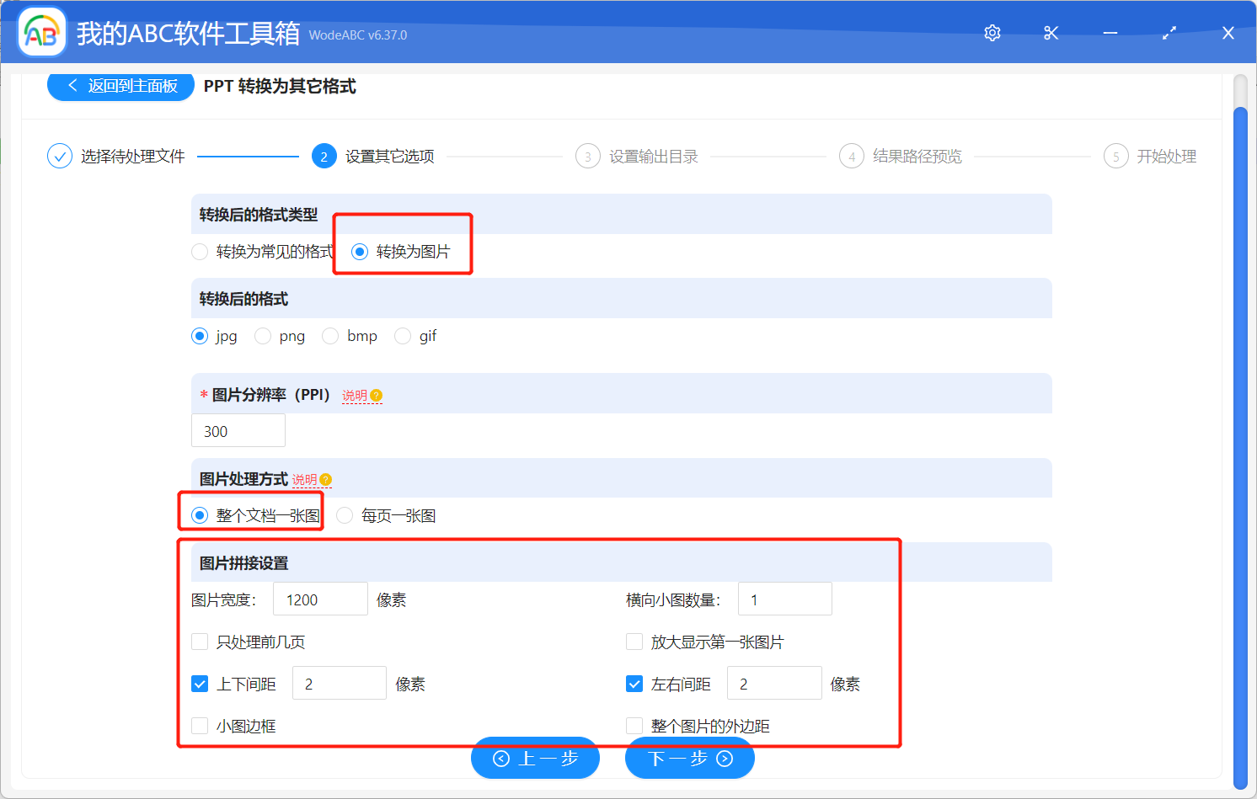Click the 说明 question mark beside 图片处理方式
Screen dimensions: 1257x799
tap(324, 480)
